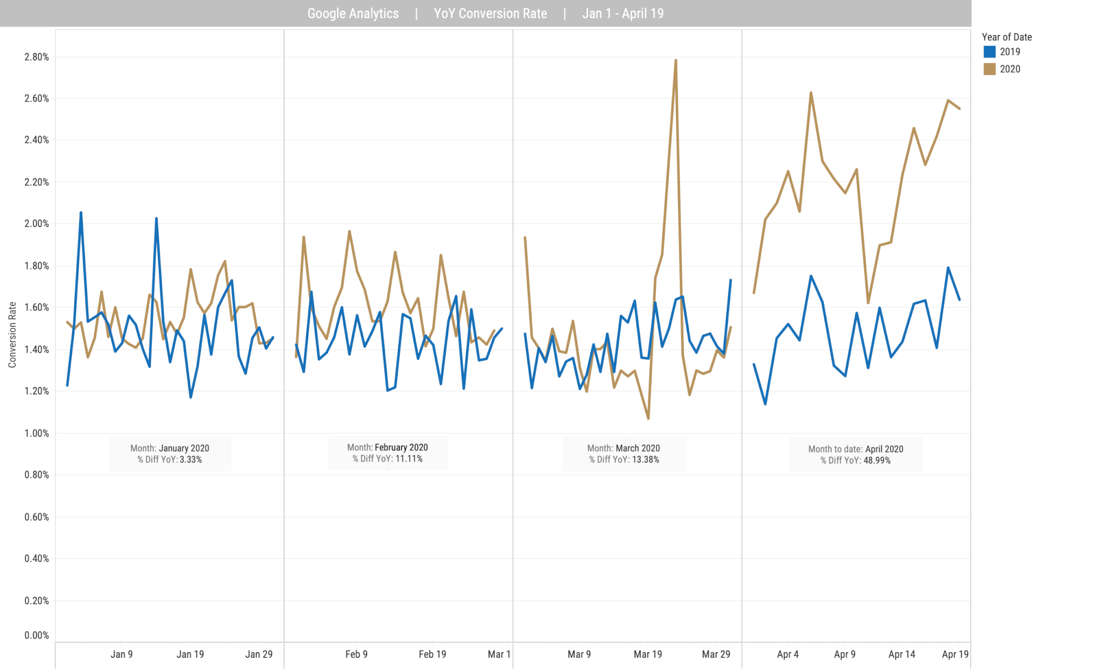This screenshot has width=1102, height=669.
Task: Click the February 2020 annotation box
Action: [x=388, y=453]
